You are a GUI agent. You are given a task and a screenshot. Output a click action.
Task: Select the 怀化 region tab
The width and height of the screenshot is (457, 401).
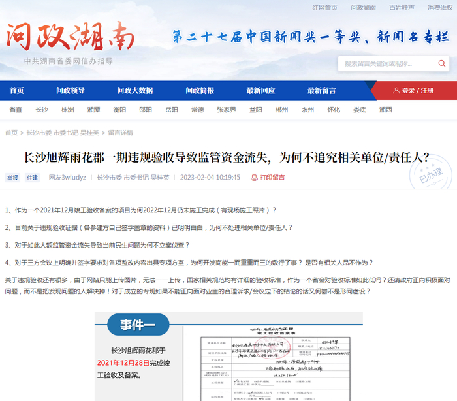(x=334, y=110)
